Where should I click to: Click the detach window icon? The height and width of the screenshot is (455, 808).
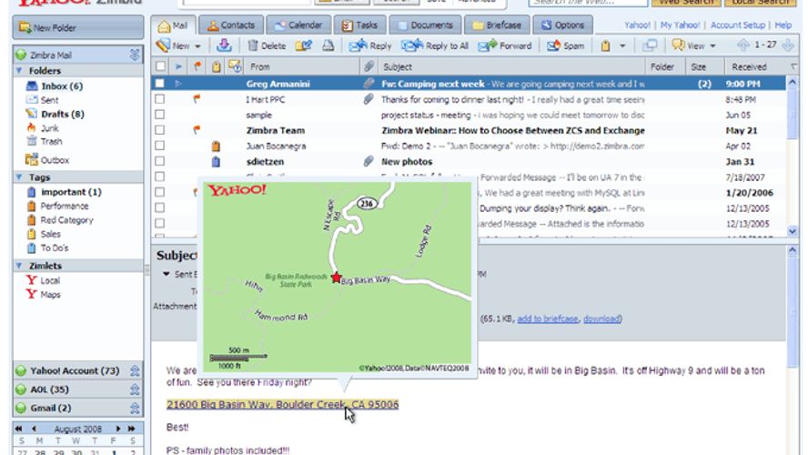click(x=650, y=45)
